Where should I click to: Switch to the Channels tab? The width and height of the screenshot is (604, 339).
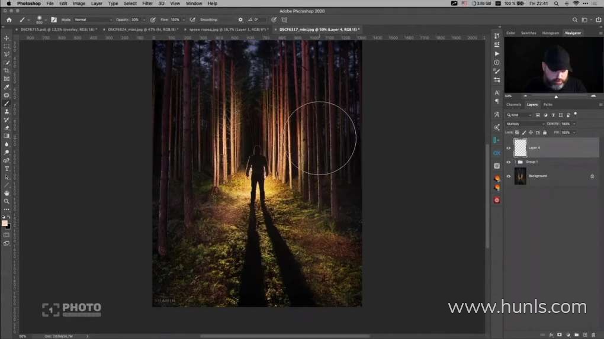[513, 105]
